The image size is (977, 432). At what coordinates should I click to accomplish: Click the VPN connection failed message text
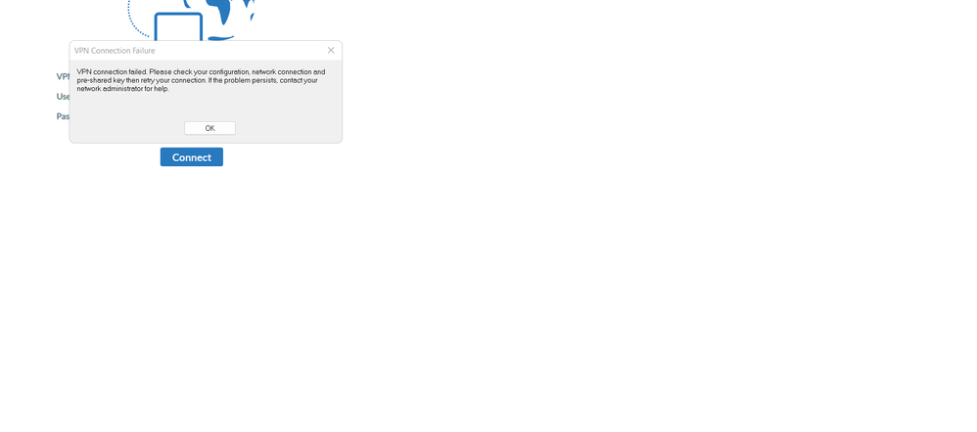[x=201, y=80]
